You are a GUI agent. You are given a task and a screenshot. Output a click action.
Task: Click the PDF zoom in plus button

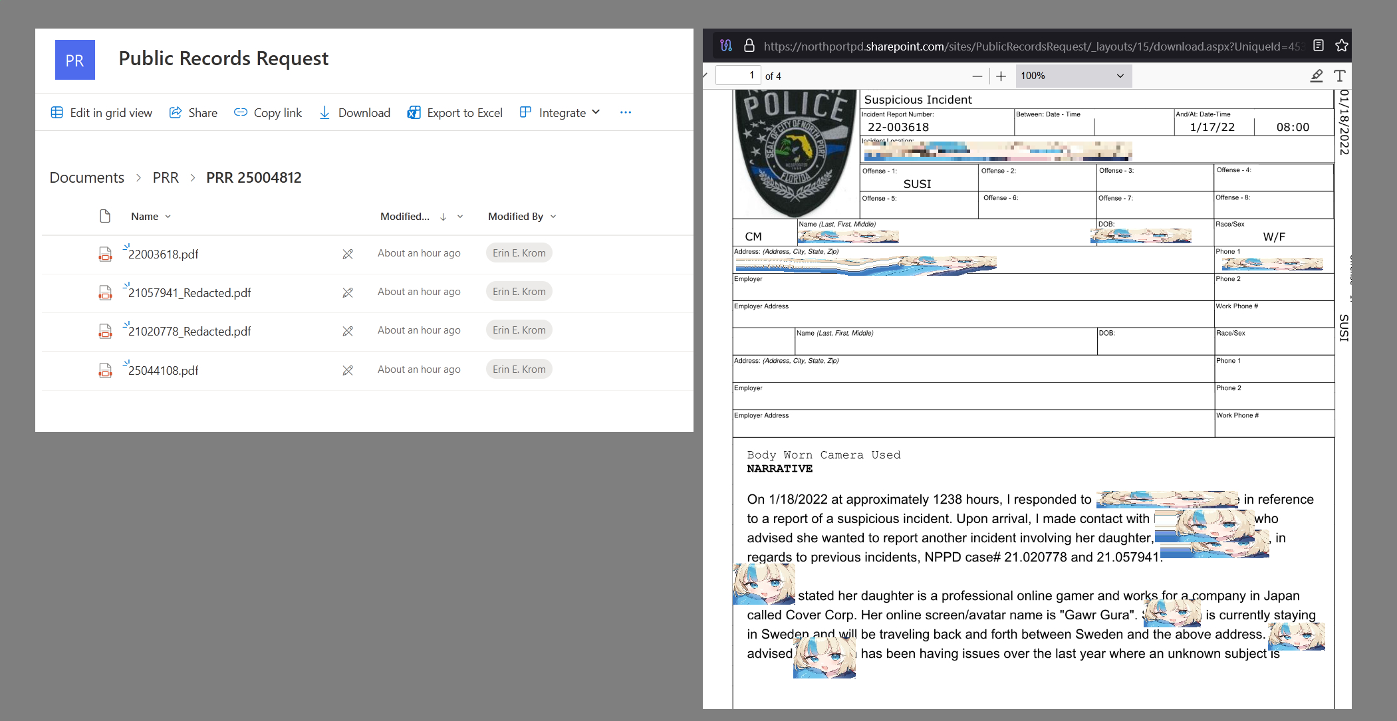pyautogui.click(x=1001, y=76)
